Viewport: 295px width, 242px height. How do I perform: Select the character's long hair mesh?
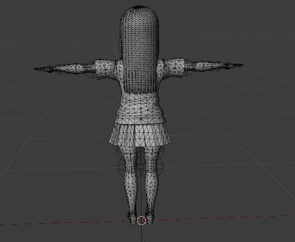tap(139, 50)
